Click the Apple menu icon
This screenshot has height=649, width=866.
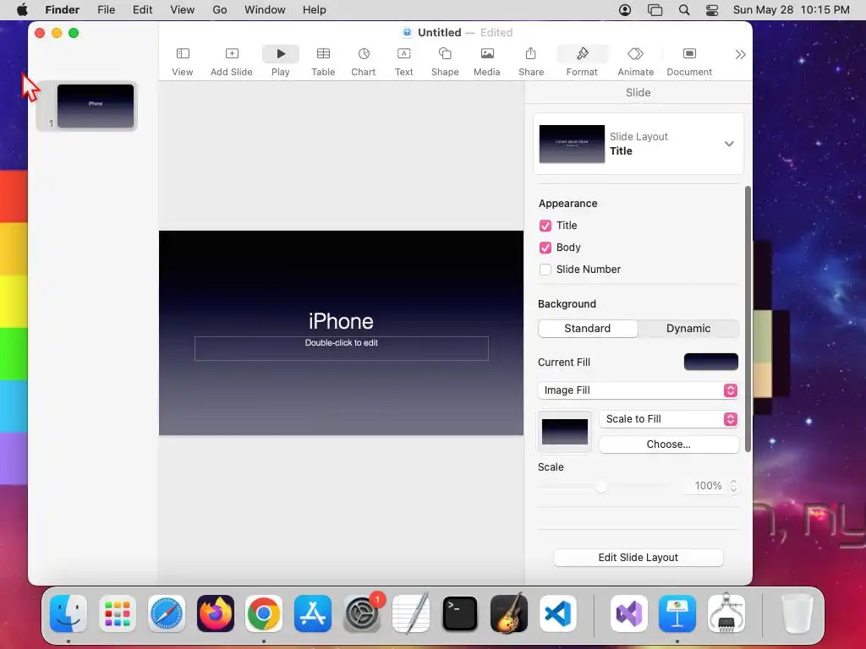click(22, 10)
